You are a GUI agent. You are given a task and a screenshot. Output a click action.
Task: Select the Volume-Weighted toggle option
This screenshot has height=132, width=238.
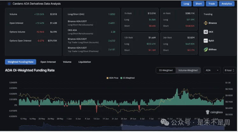(188, 70)
